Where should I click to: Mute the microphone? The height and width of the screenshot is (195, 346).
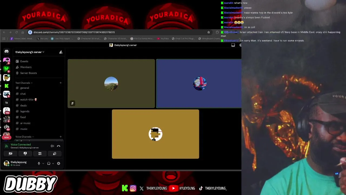click(39, 163)
